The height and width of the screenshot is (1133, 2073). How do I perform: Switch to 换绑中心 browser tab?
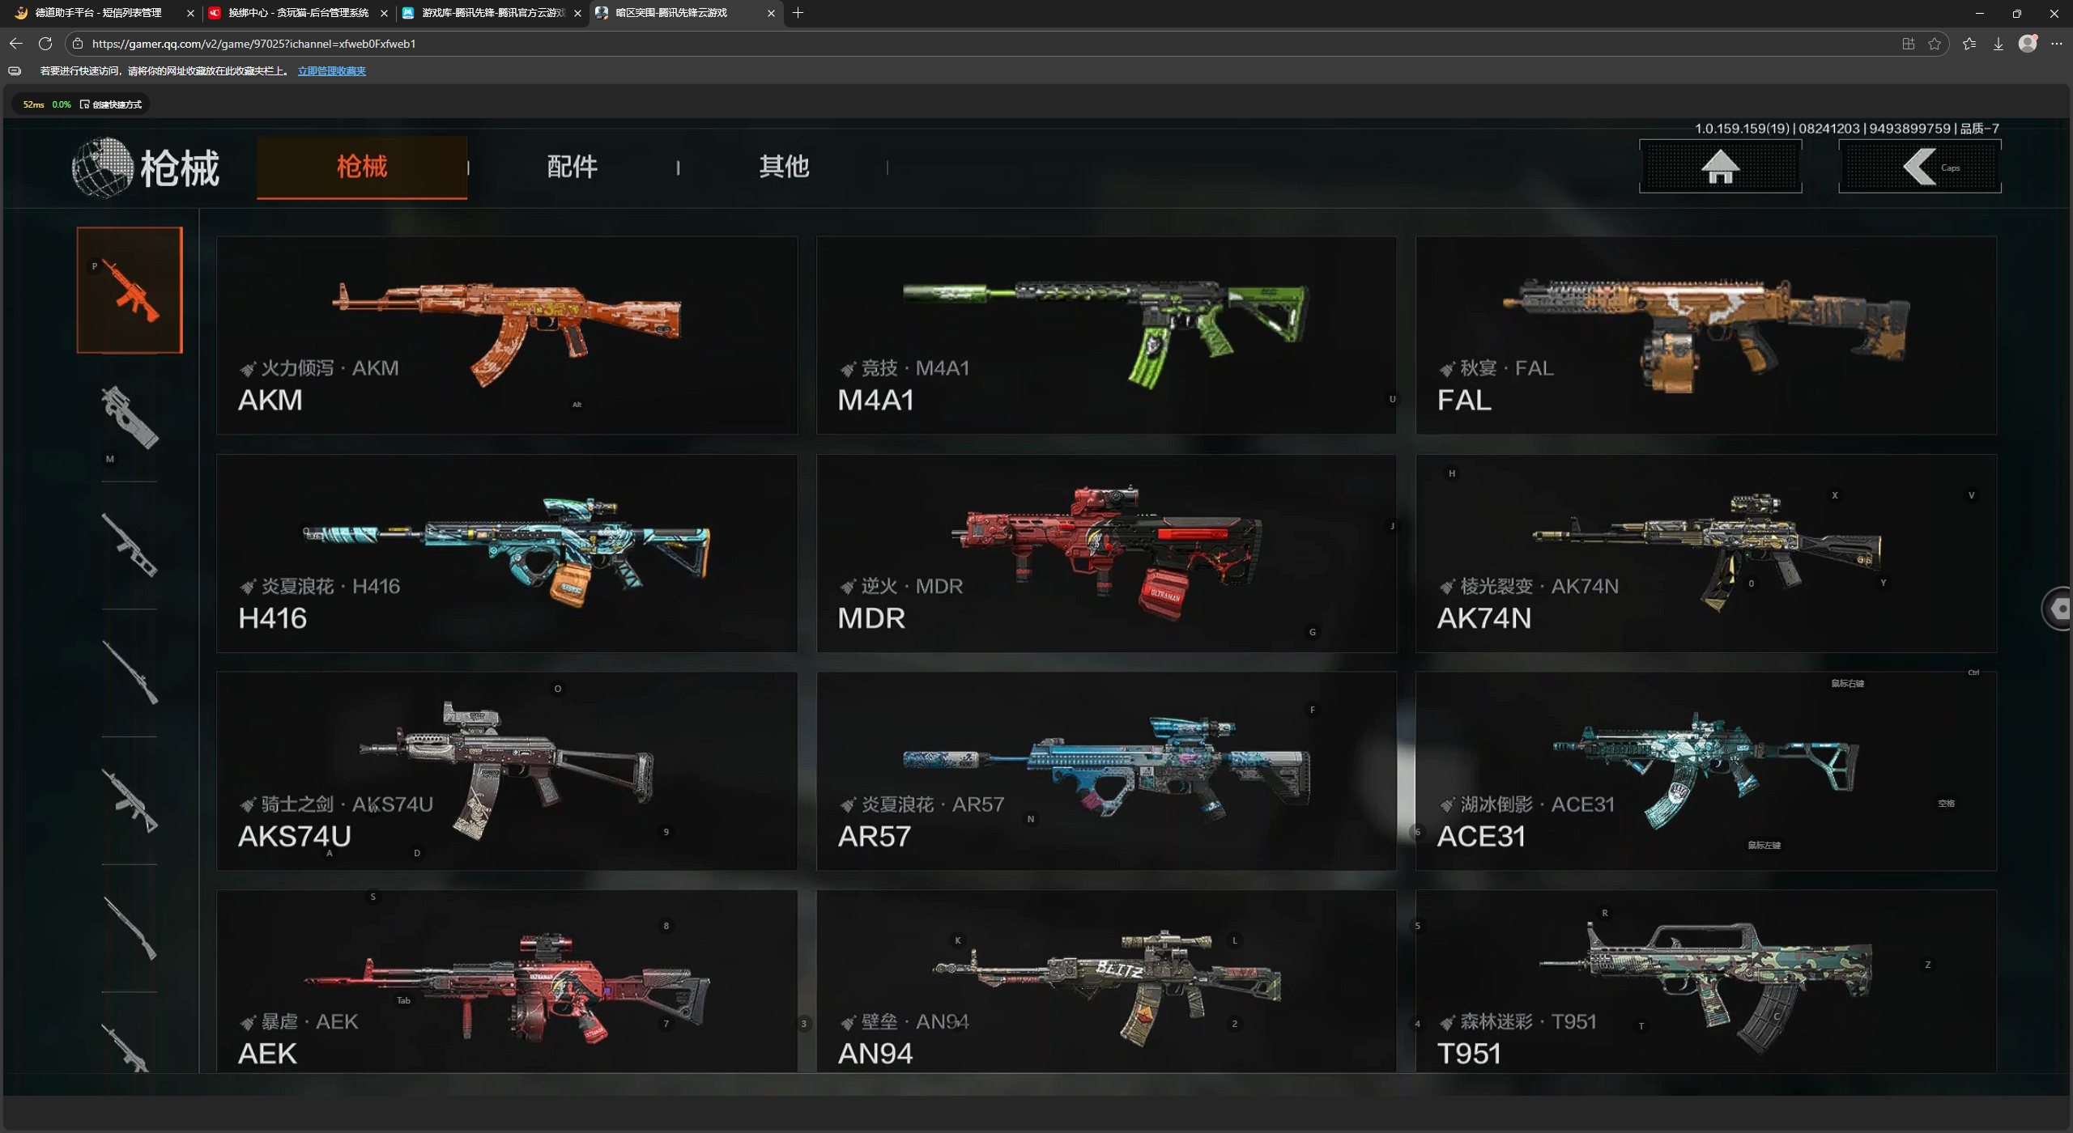click(x=298, y=13)
